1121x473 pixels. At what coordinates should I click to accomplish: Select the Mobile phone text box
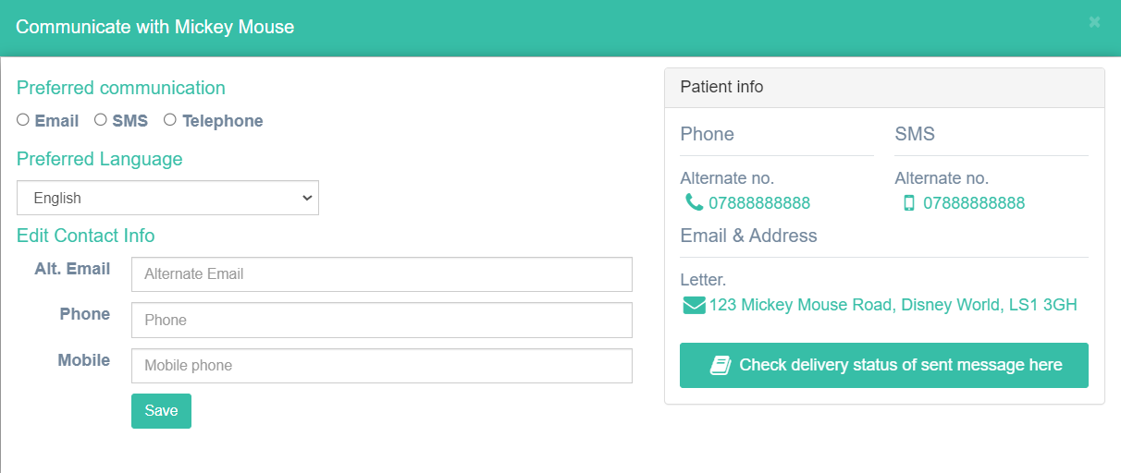(382, 366)
